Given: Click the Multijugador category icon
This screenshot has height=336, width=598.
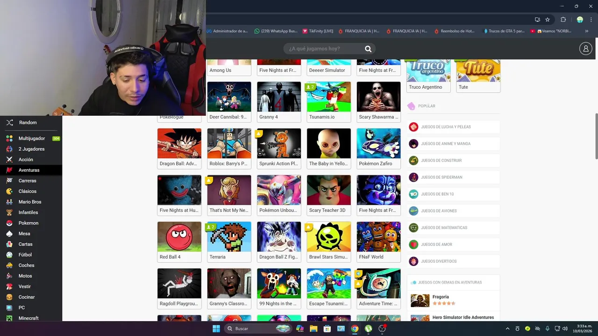Looking at the screenshot, I should (9, 139).
